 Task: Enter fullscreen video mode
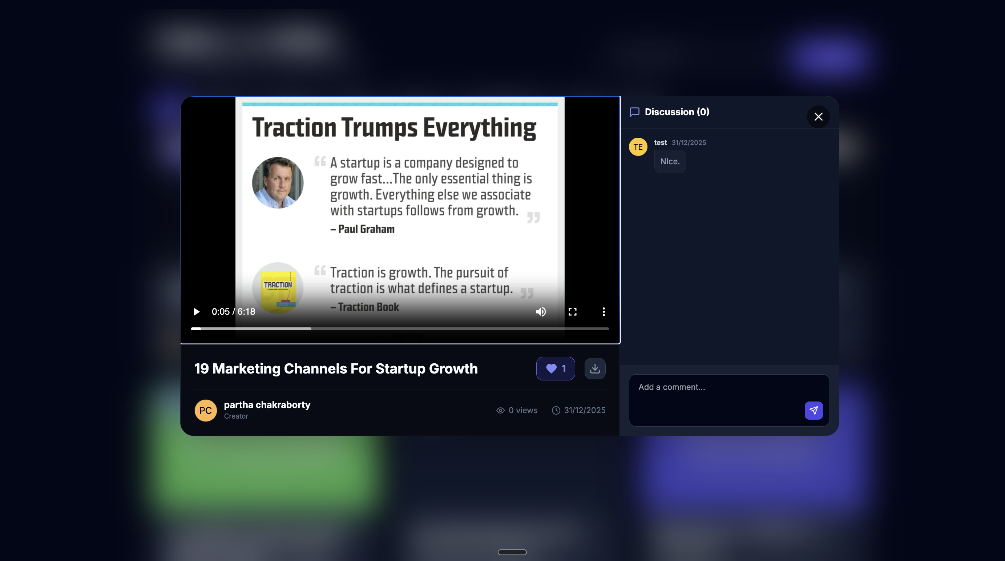572,312
